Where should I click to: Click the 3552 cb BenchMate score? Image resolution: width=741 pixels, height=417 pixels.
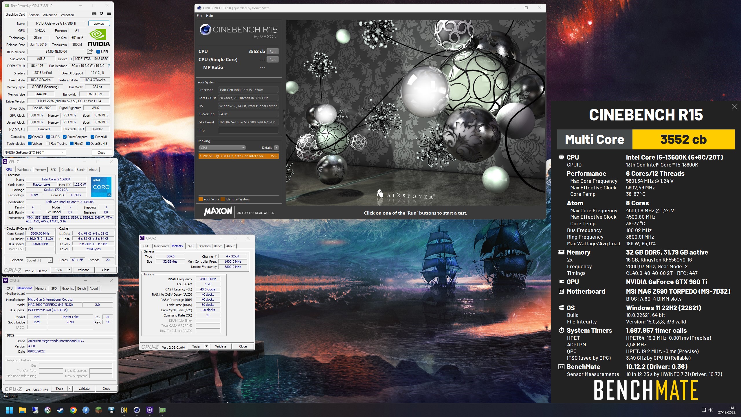click(683, 140)
